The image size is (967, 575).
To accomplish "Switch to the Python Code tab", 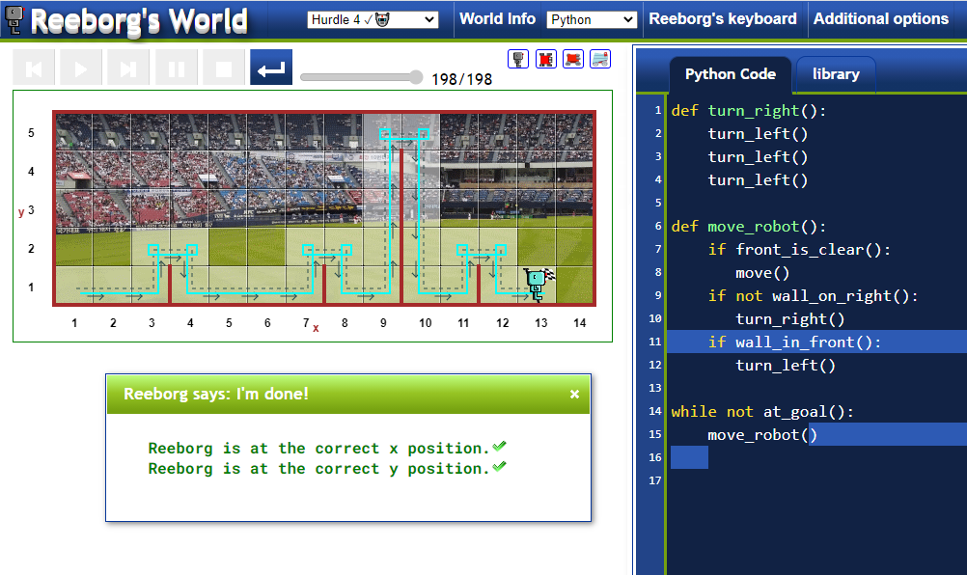I will pyautogui.click(x=731, y=74).
